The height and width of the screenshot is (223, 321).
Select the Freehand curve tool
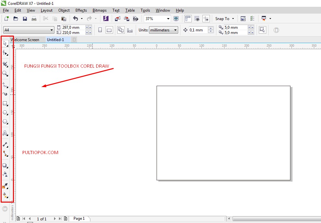pyautogui.click(x=5, y=85)
